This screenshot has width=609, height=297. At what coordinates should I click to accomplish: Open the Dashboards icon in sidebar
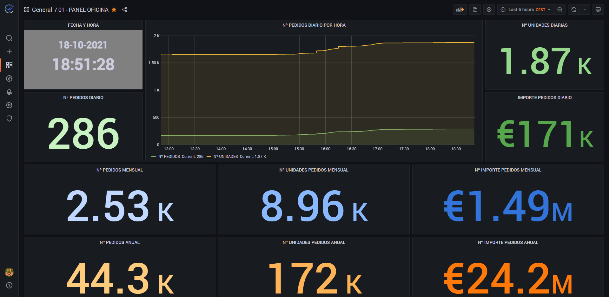[9, 65]
